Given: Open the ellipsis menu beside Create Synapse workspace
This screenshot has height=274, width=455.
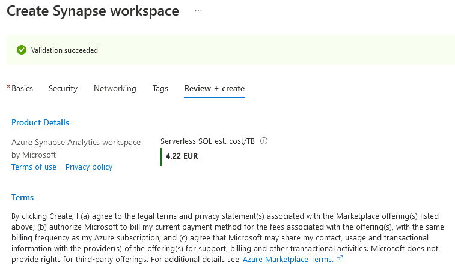Looking at the screenshot, I should [198, 11].
